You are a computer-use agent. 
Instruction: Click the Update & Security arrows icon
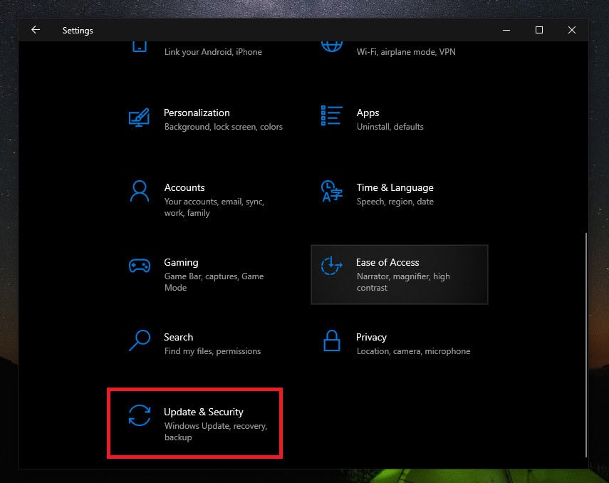click(x=140, y=415)
